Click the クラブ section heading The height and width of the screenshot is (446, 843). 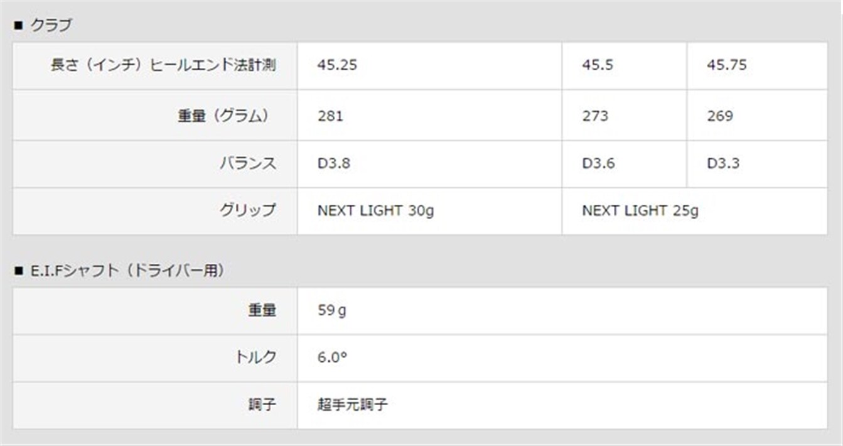[51, 26]
